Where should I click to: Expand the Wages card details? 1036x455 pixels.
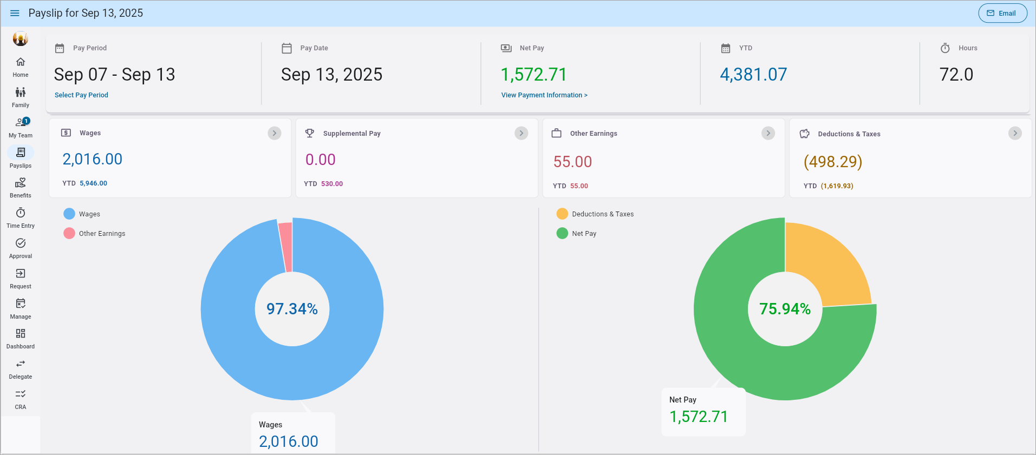click(x=275, y=133)
